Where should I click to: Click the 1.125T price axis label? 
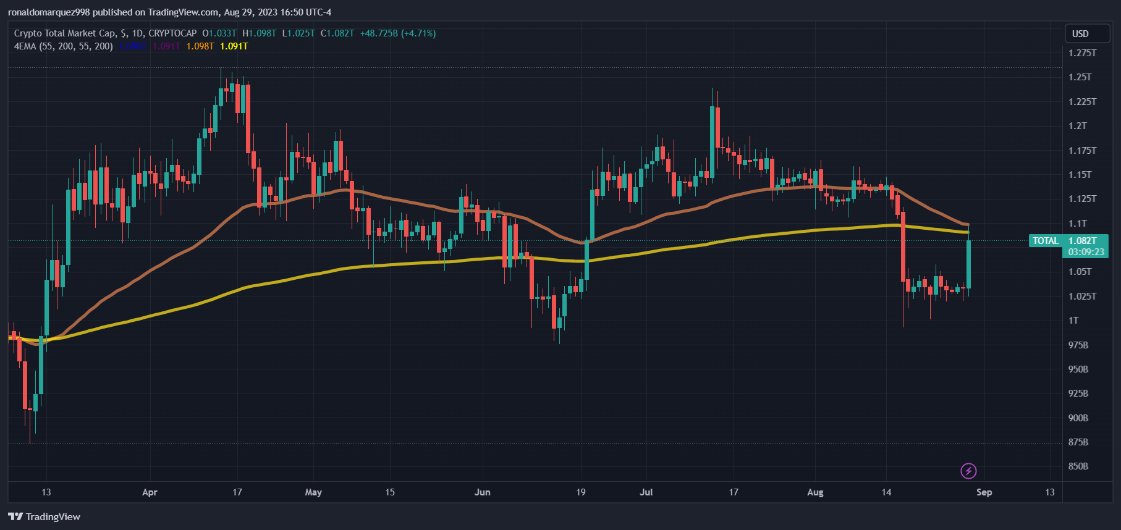pyautogui.click(x=1083, y=199)
